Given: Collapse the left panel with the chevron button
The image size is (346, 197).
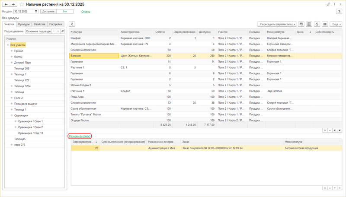Looking at the screenshot, I should point(72,24).
